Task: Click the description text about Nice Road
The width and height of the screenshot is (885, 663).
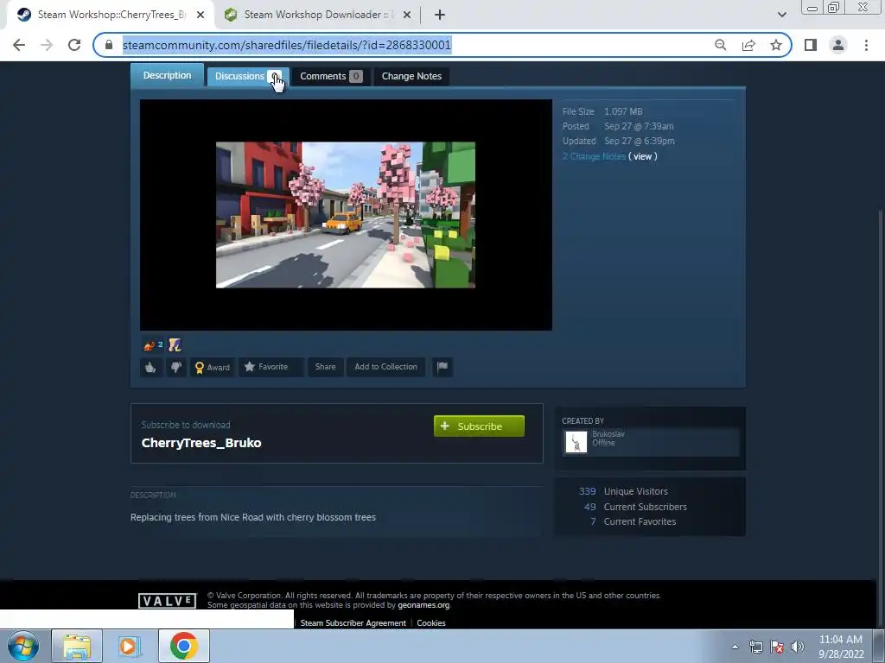Action: (253, 517)
